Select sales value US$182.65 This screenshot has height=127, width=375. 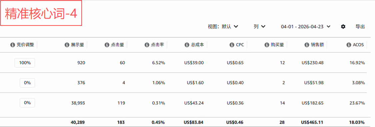pyautogui.click(x=313, y=103)
